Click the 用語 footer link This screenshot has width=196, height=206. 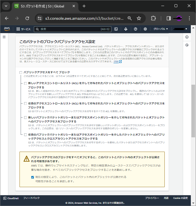tap(166, 198)
